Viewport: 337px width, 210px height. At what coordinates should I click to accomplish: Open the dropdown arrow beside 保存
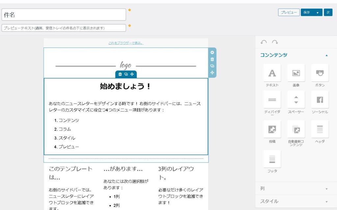[318, 13]
